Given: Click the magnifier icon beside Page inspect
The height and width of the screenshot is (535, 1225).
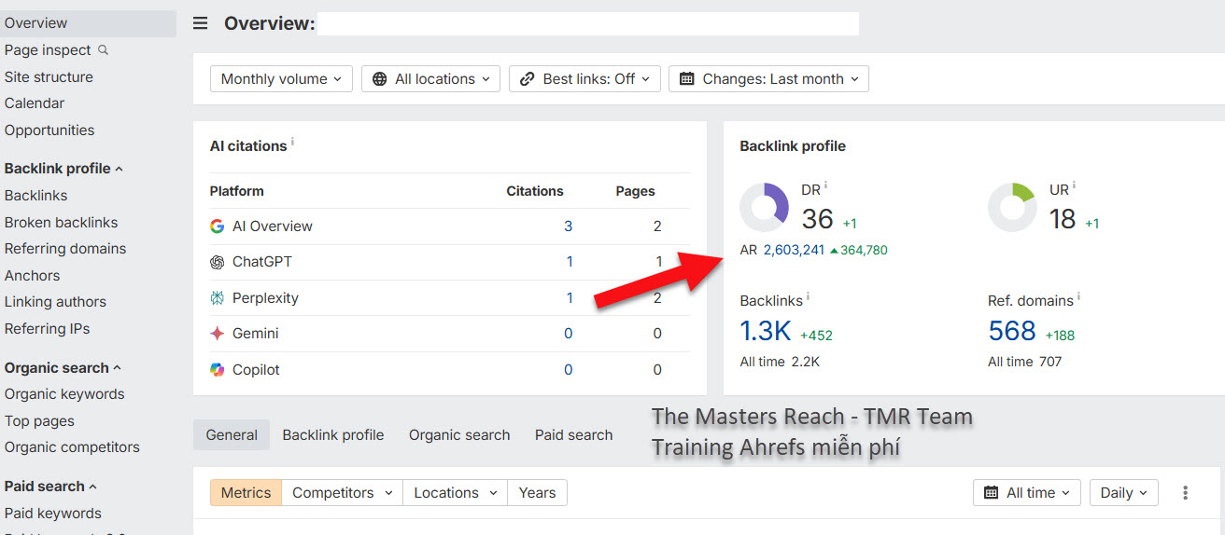Looking at the screenshot, I should click(x=104, y=50).
